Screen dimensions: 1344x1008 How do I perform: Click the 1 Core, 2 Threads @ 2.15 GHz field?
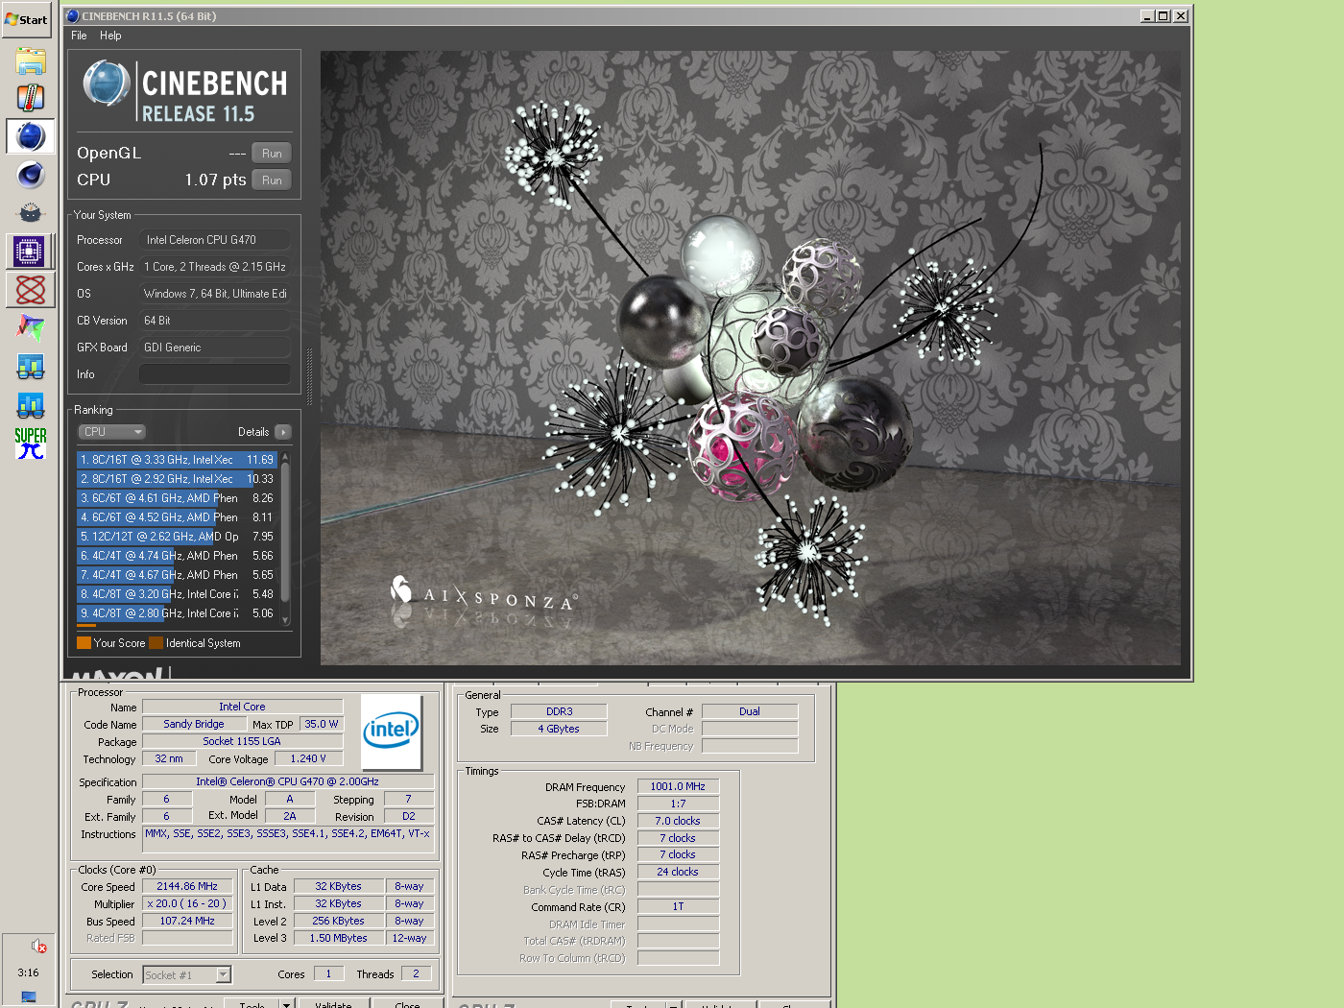(215, 267)
